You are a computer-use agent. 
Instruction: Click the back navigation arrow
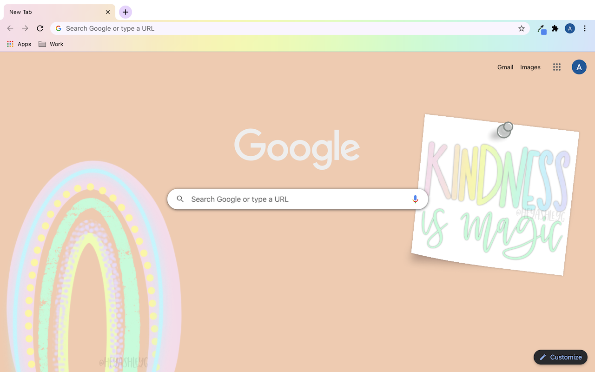[10, 28]
